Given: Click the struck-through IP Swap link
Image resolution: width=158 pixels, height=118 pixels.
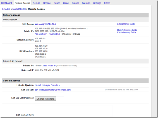Looking at the screenshot, I should (76, 34).
